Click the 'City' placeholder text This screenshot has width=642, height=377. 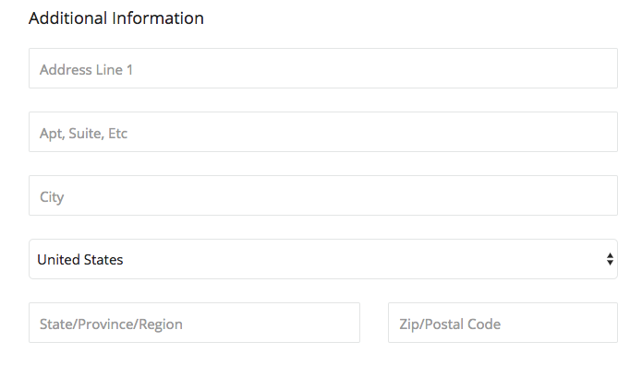[x=52, y=196]
